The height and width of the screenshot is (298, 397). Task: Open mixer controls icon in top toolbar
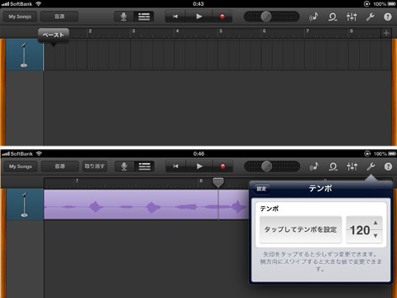352,17
